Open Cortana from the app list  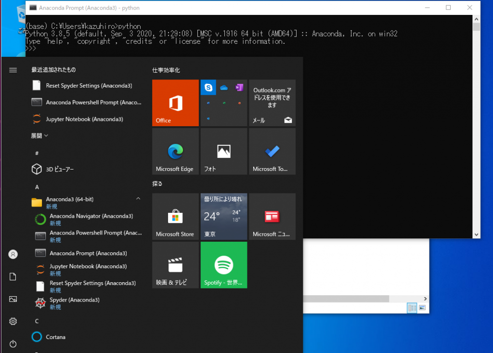(x=55, y=337)
